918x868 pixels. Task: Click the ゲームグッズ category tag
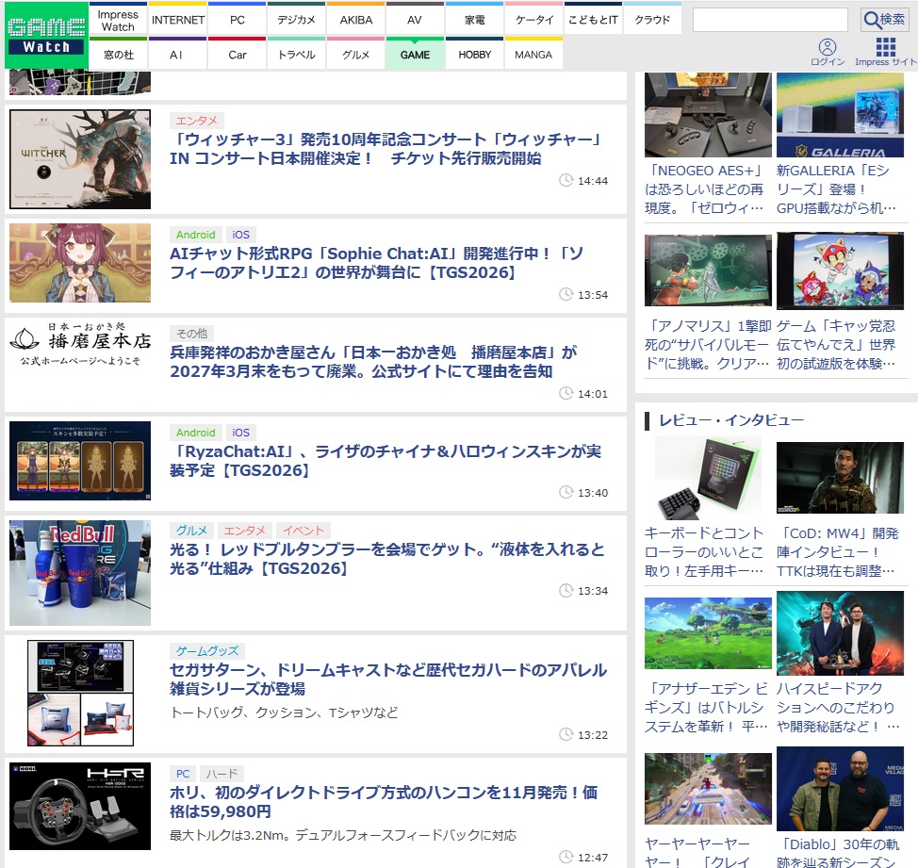(207, 651)
